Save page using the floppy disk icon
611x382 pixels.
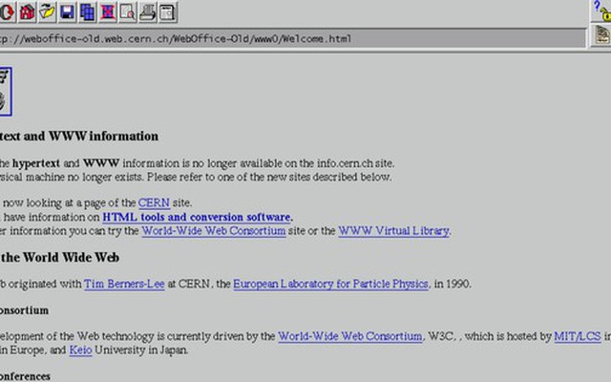pos(67,12)
